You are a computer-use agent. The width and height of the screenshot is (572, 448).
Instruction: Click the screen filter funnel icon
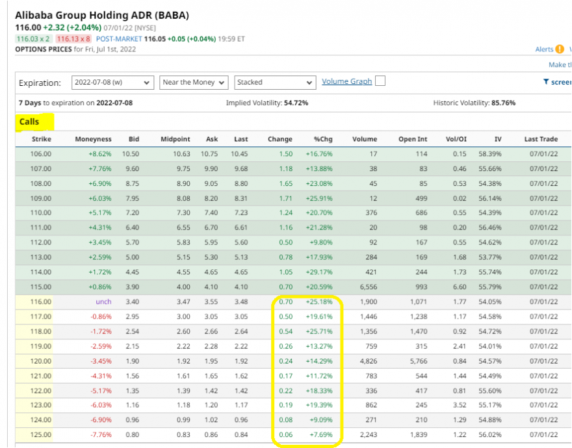pos(546,82)
